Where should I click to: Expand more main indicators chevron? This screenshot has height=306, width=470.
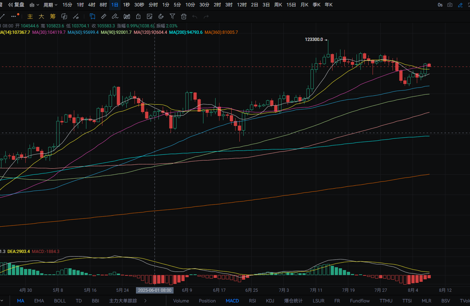145,301
